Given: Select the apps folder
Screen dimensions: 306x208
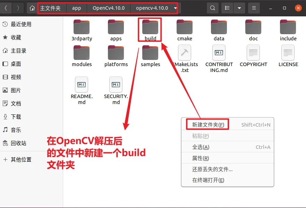Looking at the screenshot, I should tap(116, 30).
